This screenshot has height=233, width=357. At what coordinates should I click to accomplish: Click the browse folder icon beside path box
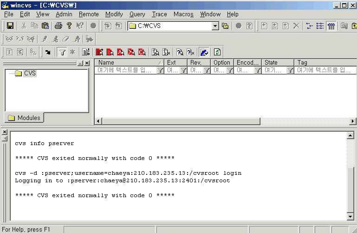pos(225,26)
